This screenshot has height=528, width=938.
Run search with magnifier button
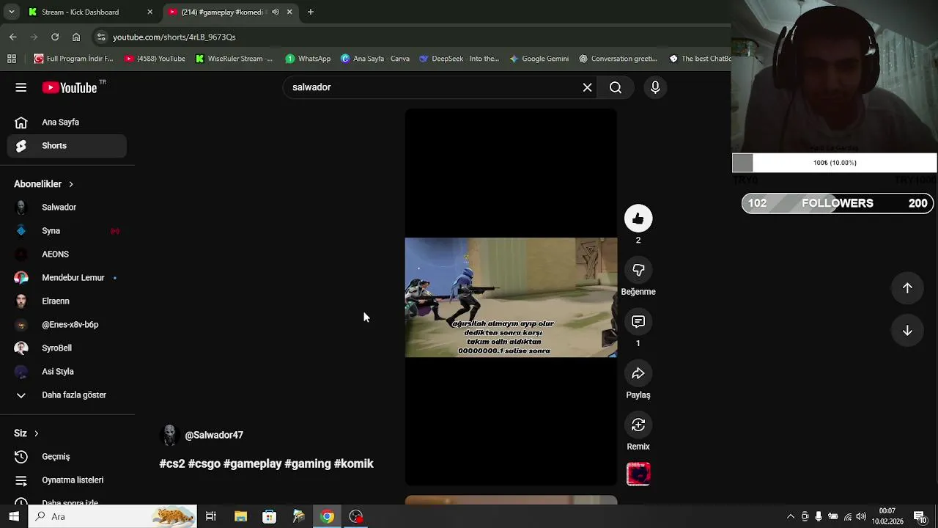pyautogui.click(x=616, y=87)
